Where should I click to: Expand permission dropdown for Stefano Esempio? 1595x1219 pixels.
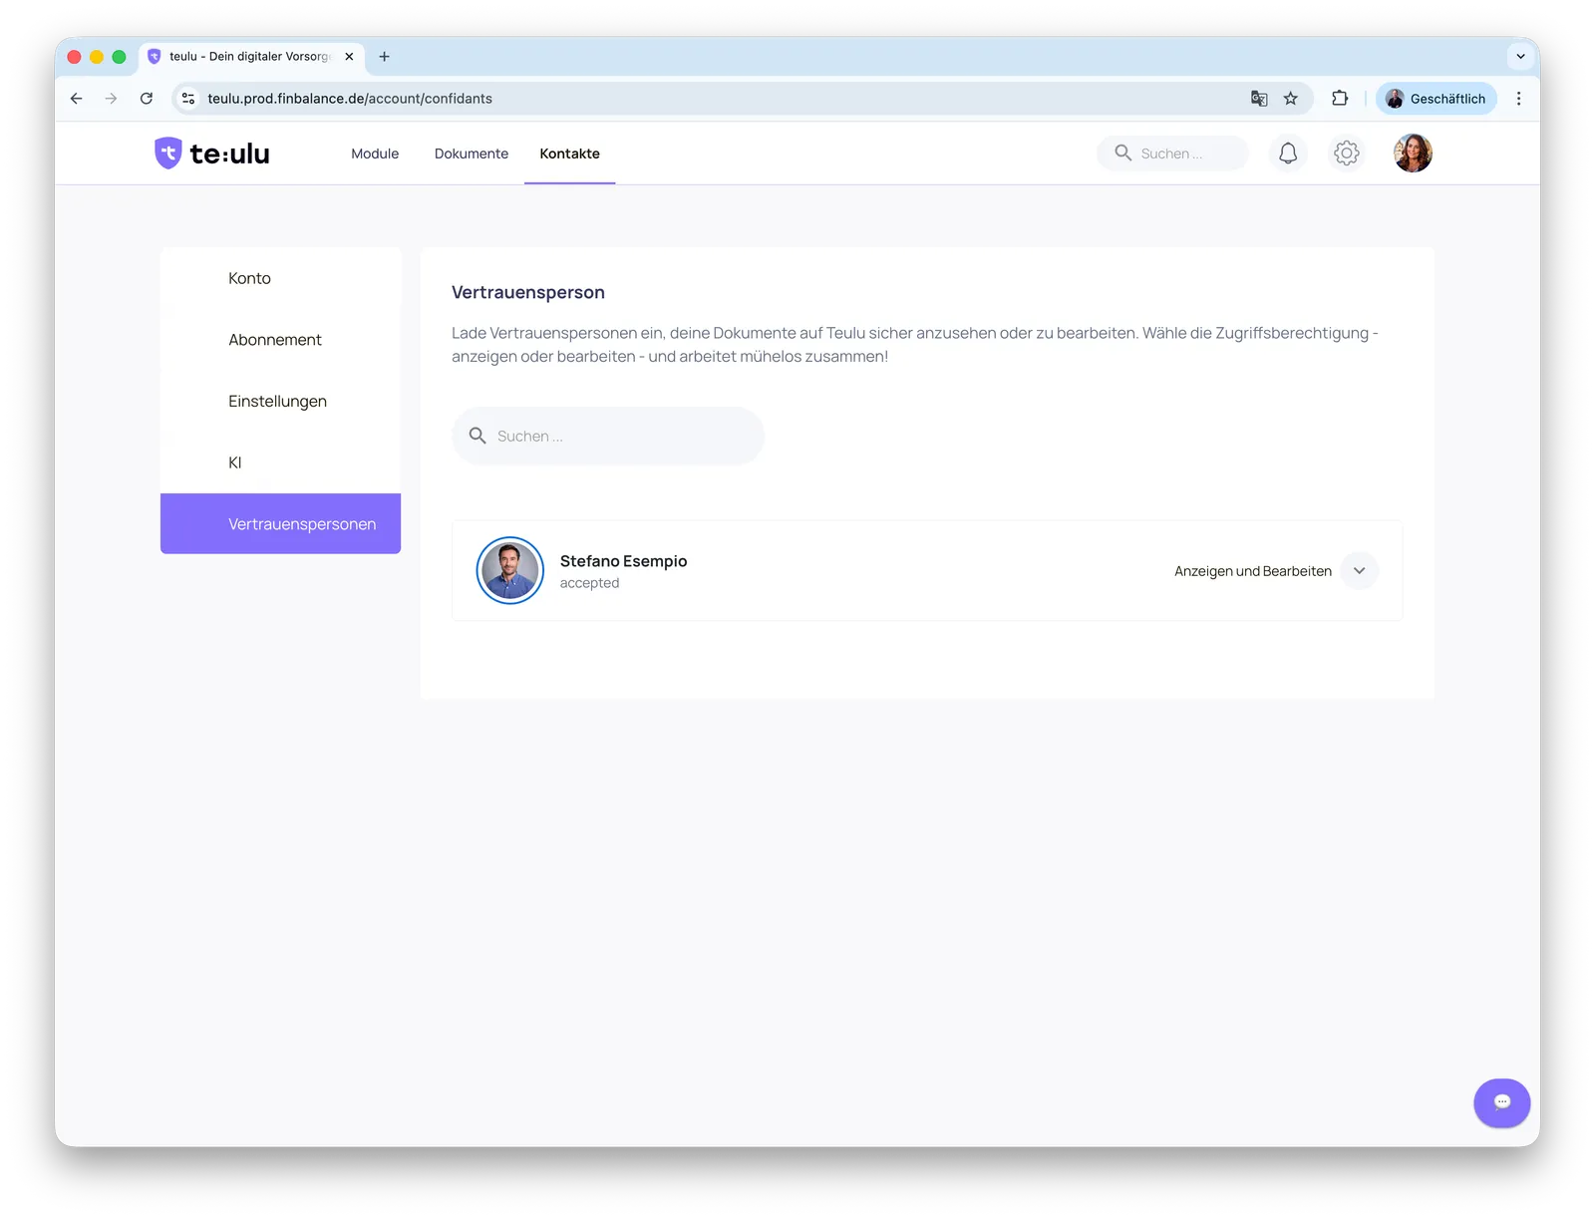point(1359,571)
